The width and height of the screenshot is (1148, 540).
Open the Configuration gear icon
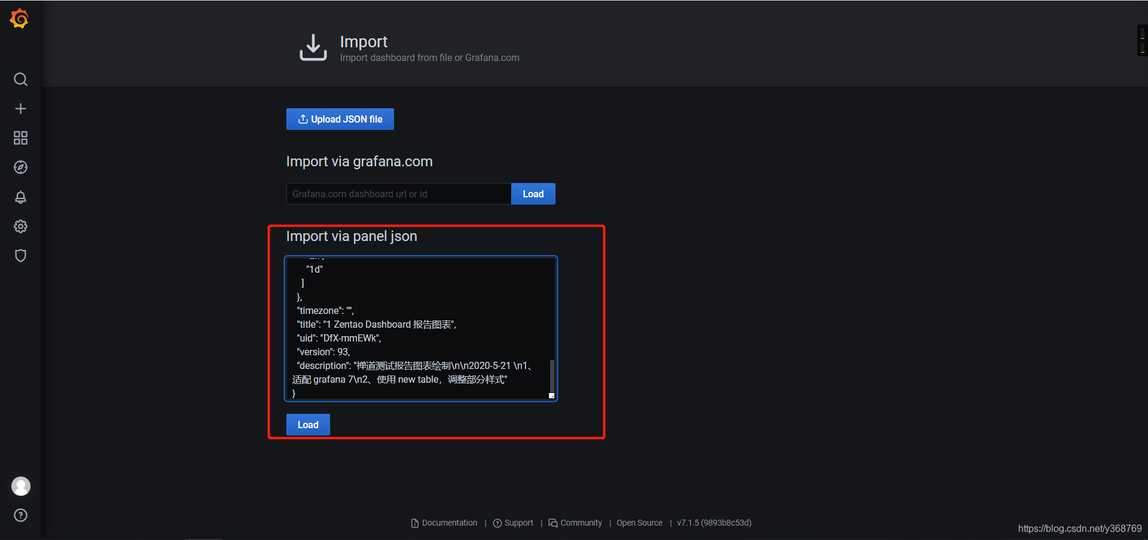tap(20, 226)
